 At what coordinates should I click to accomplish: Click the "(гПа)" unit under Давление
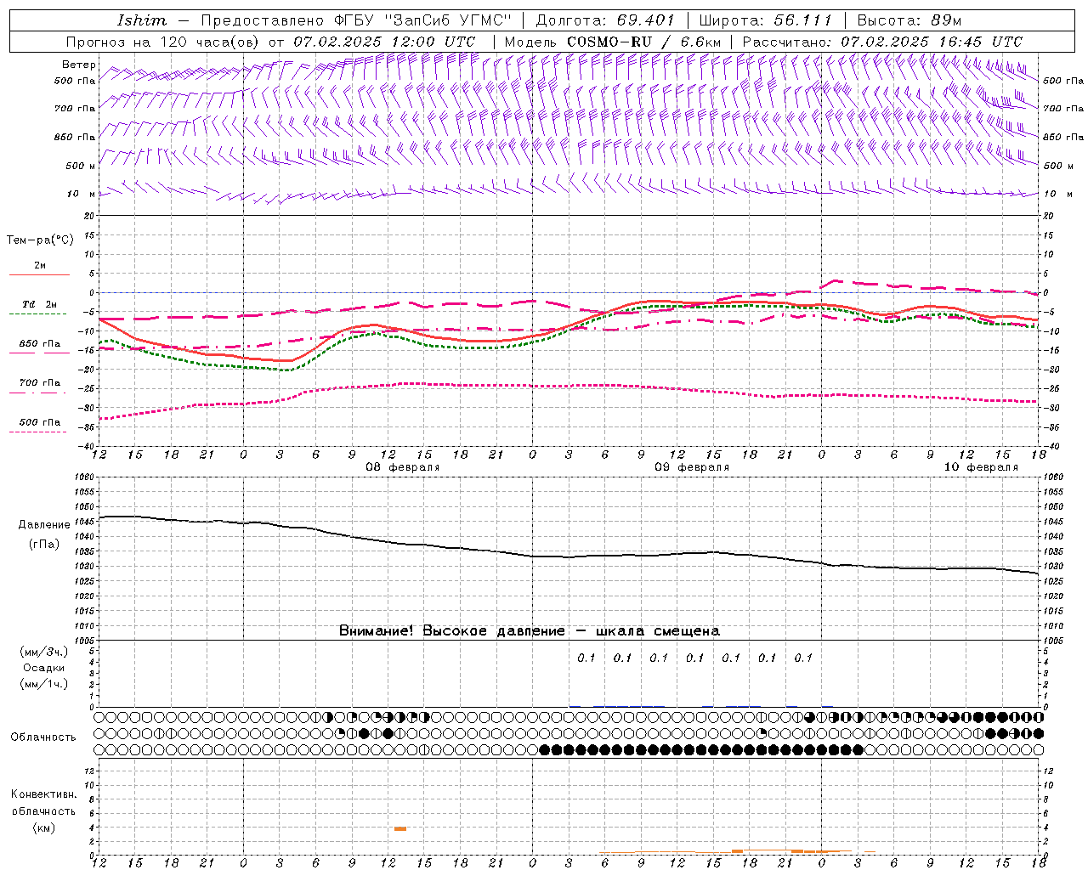(44, 544)
